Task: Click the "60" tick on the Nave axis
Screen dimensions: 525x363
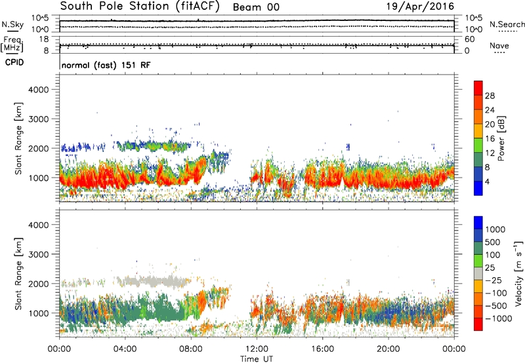Action: [470, 39]
